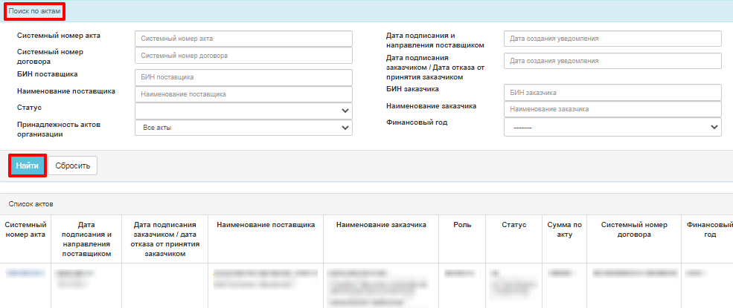Viewport: 733px width, 308px height.
Task: Select the Наименование заказчика input field
Action: (x=612, y=109)
